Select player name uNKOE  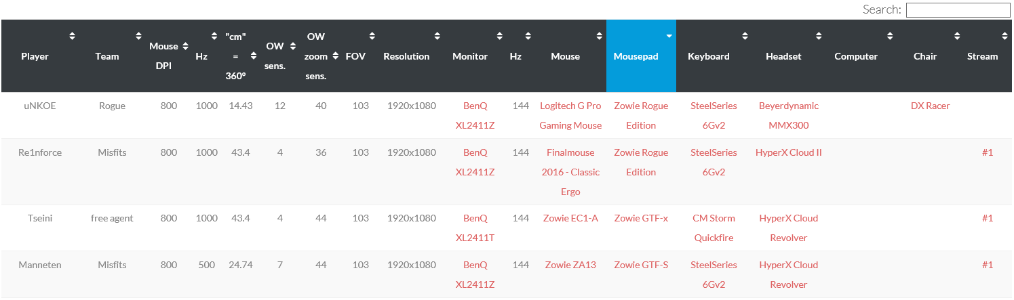(x=40, y=106)
